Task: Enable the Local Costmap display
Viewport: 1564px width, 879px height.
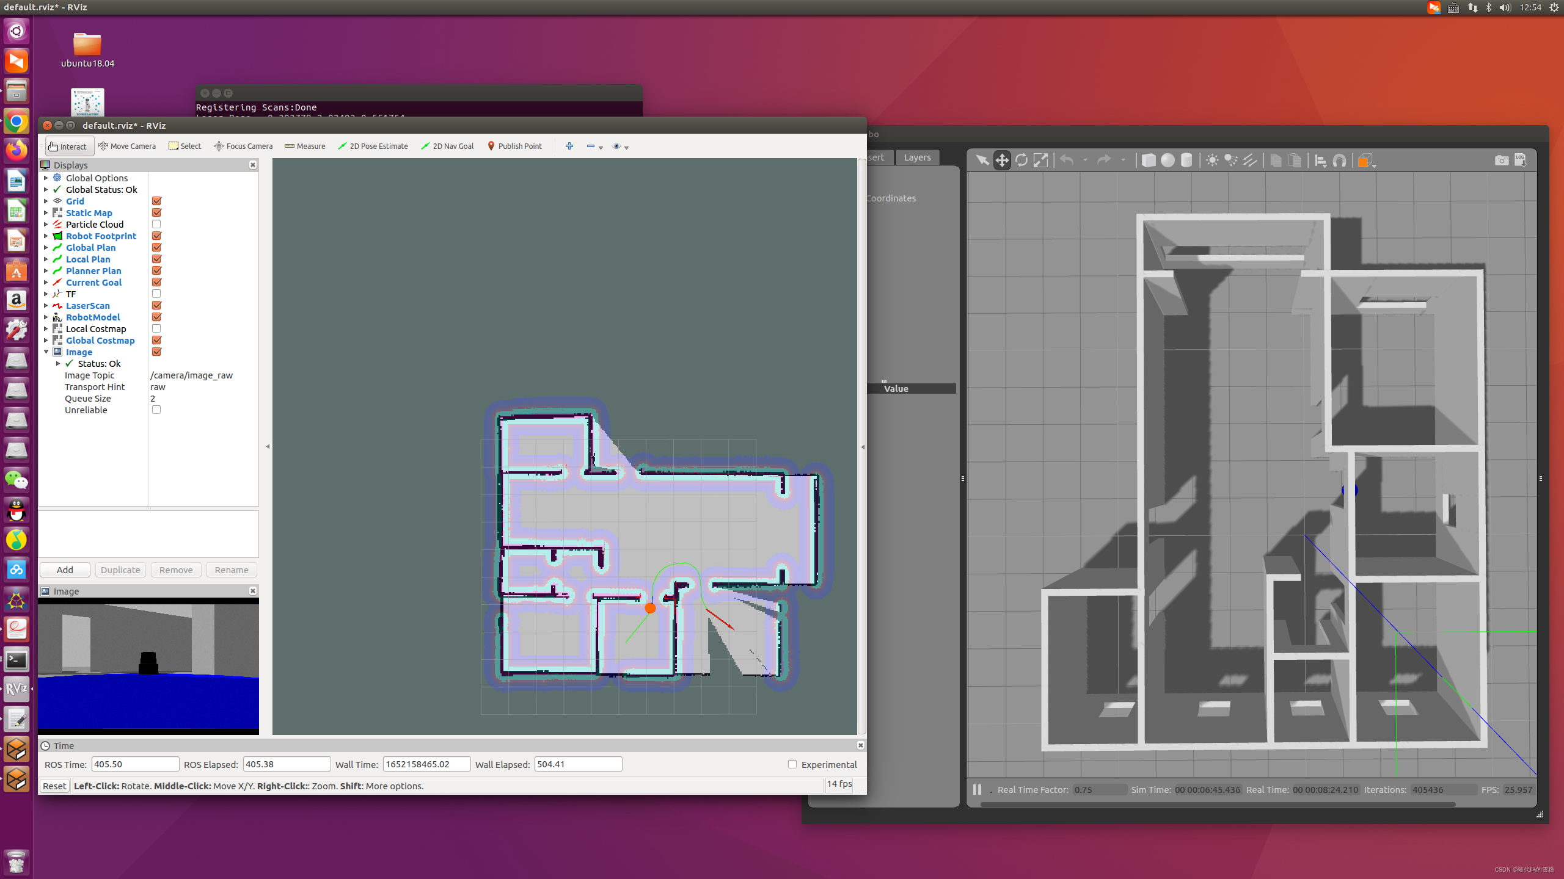Action: click(x=156, y=328)
